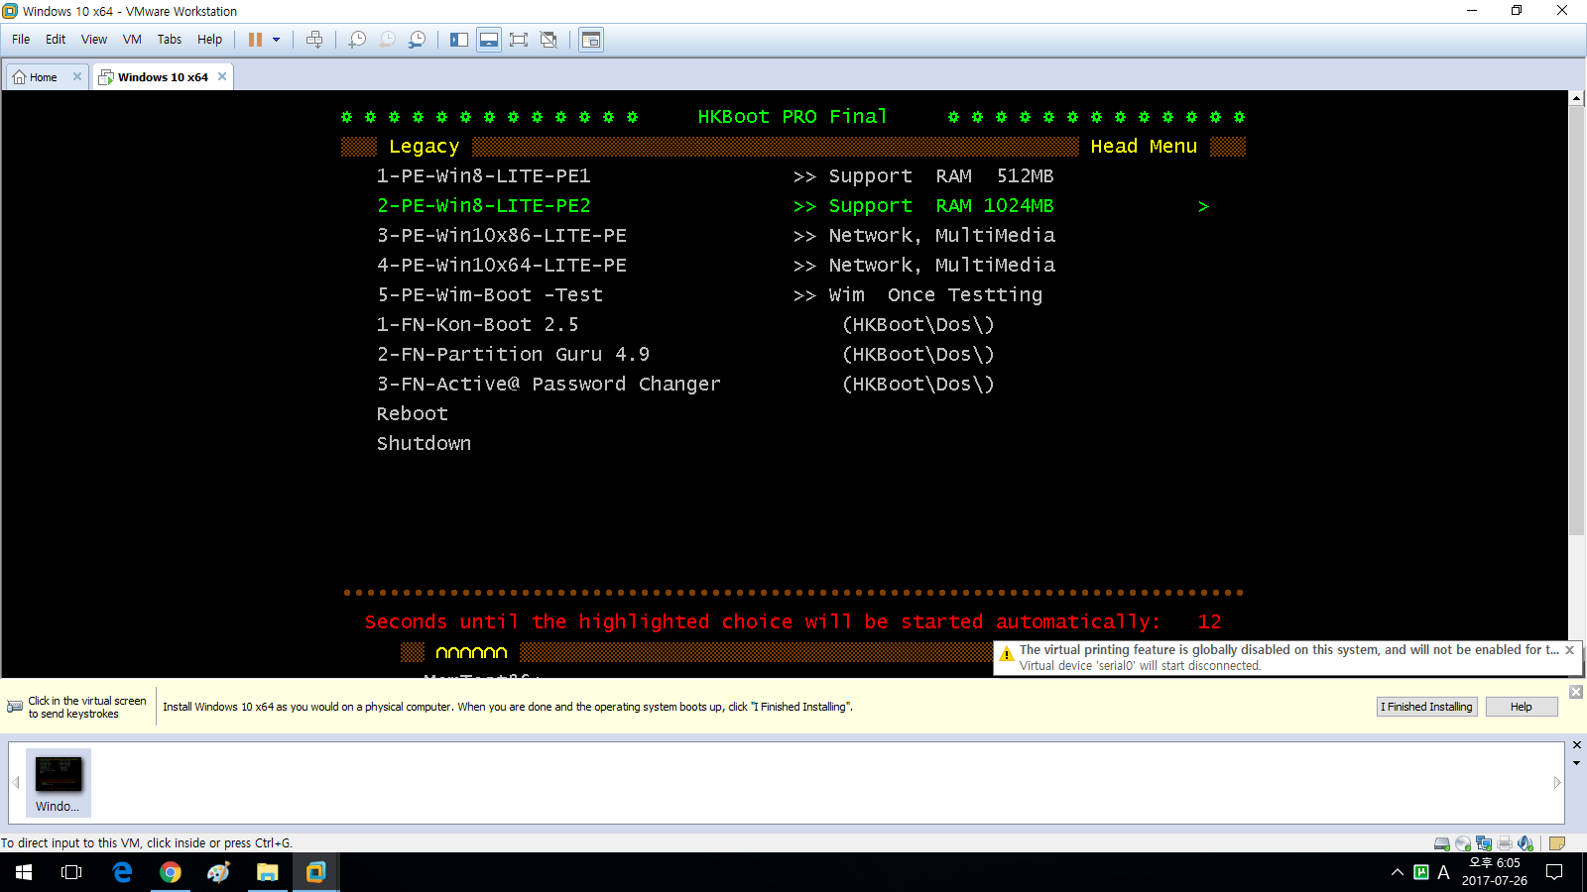The height and width of the screenshot is (892, 1587).
Task: Move thumbnail list left with arrow
Action: tap(16, 783)
